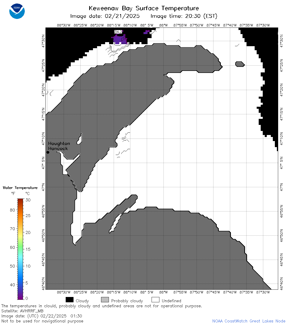Click the UTC image date footer line
Screen dimensions: 288x325
click(42, 316)
